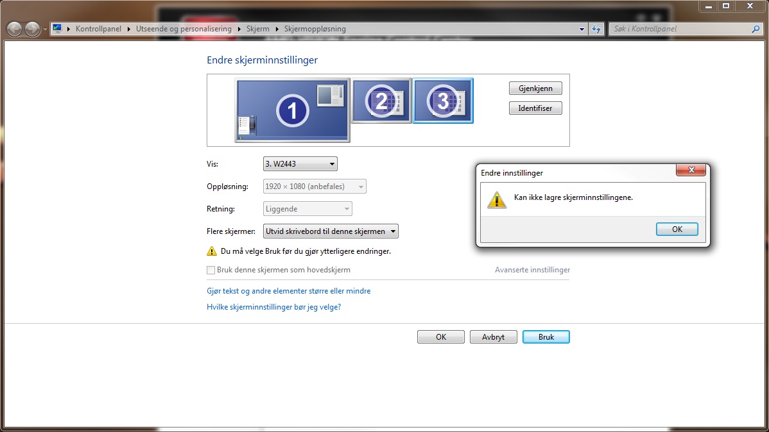
Task: Open the Retning orientation dropdown
Action: point(307,209)
